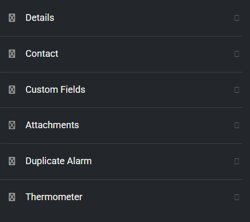Viewport: 250px width, 222px height.
Task: Select the Custom Fields section icon
Action: pos(12,90)
